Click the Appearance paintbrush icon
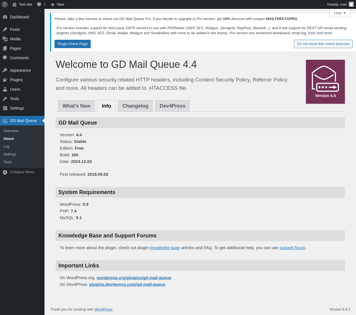Viewport: 356px width, 315px height. pos(5,70)
